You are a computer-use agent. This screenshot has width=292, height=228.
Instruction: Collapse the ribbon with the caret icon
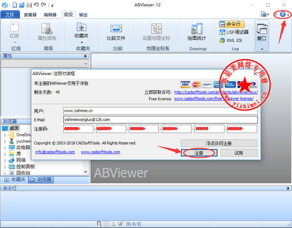(x=276, y=14)
